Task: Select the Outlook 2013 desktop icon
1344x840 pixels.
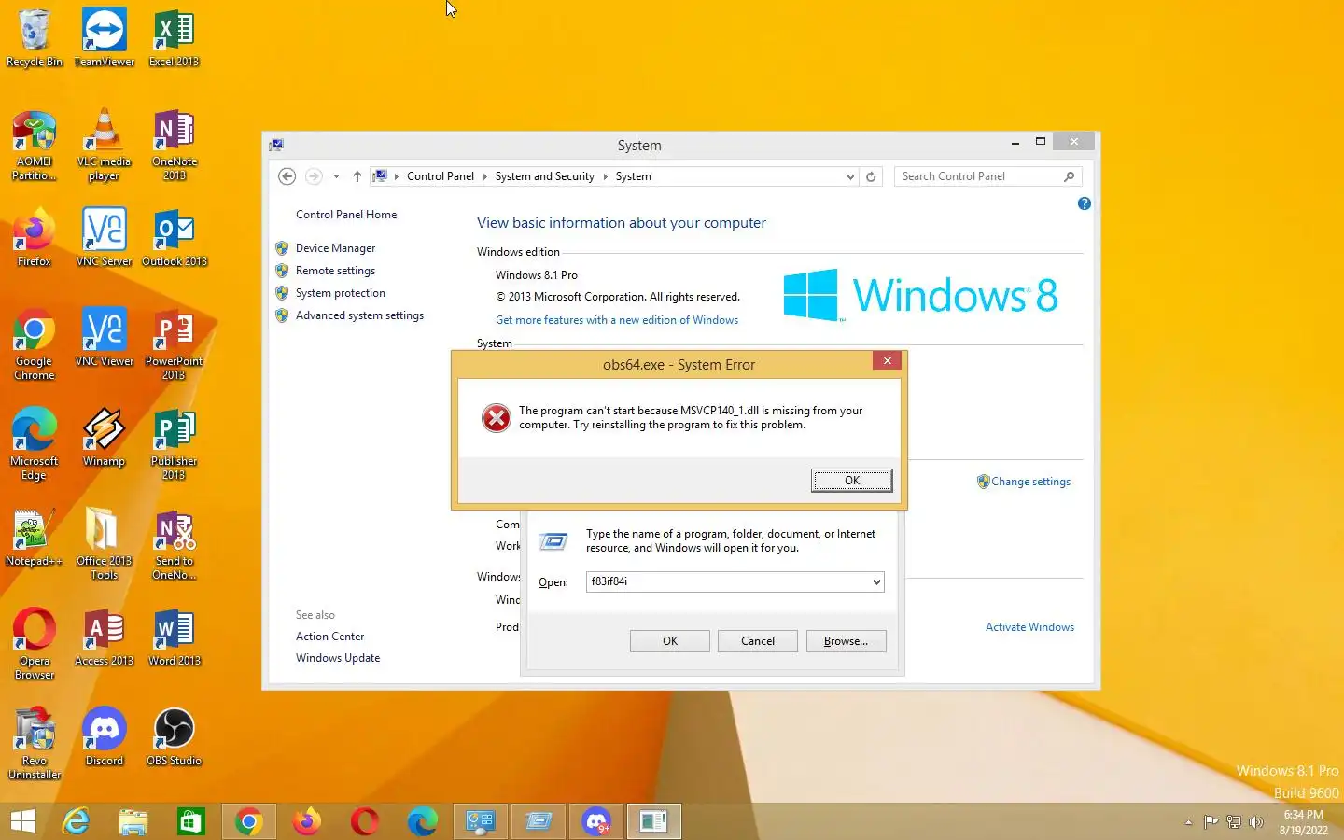Action: (x=174, y=238)
